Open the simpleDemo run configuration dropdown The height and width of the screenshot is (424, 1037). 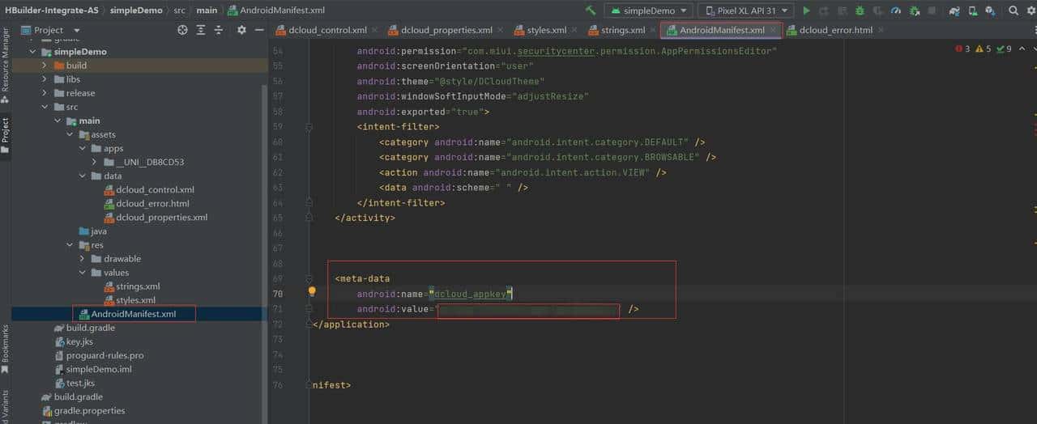click(x=648, y=11)
